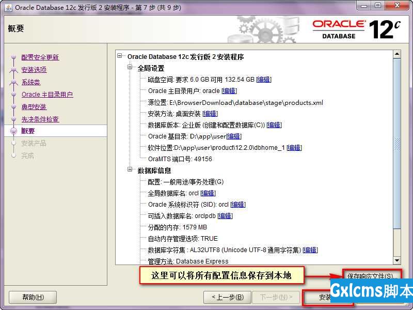Open the 配置安全更新 step link
This screenshot has height=310, width=413.
coord(40,57)
